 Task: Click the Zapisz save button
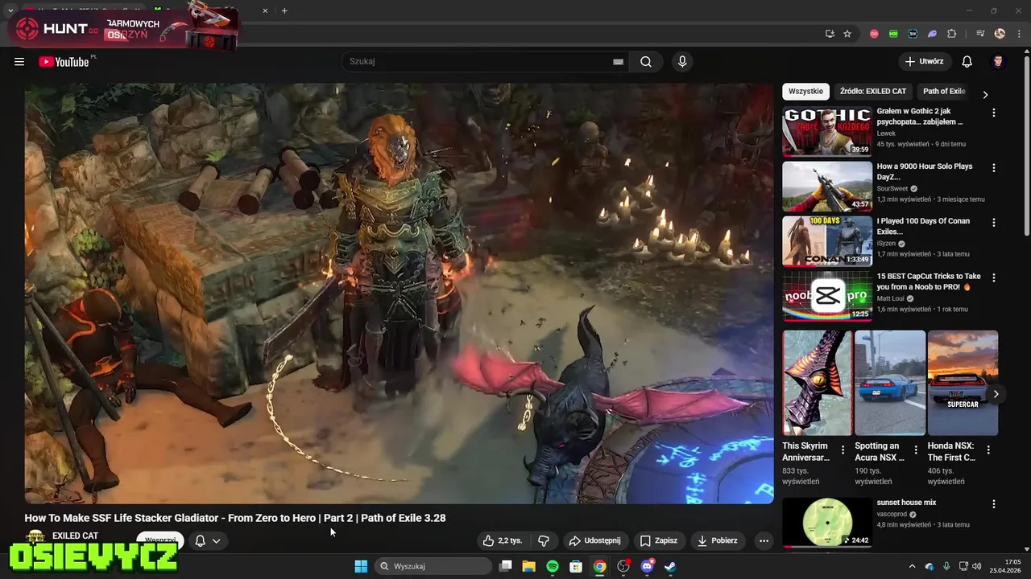658,540
